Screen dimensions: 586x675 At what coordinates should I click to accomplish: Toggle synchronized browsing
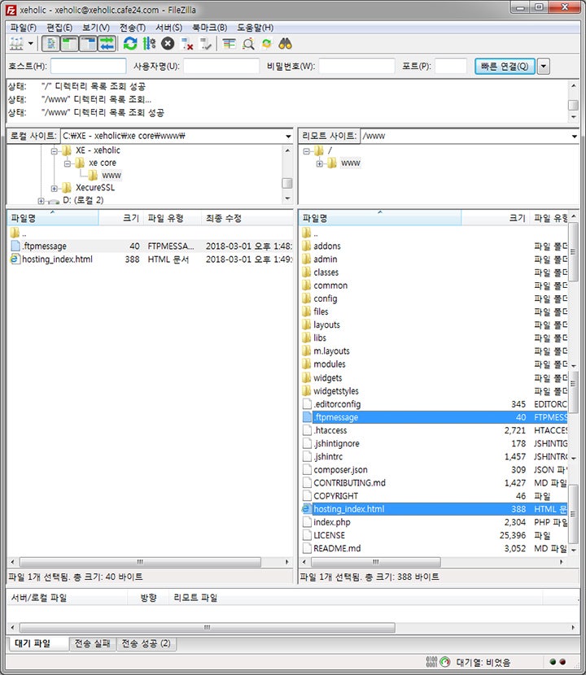(267, 43)
